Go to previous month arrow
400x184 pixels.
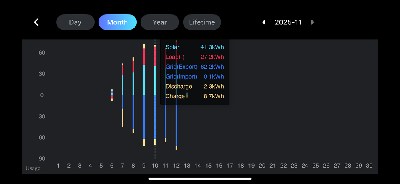(x=264, y=22)
